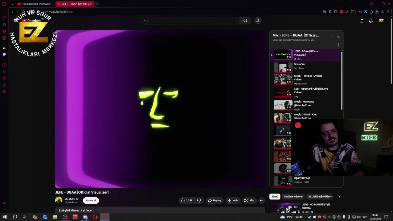Open Discord from the system tray
This screenshot has width=393, height=221.
click(314, 217)
